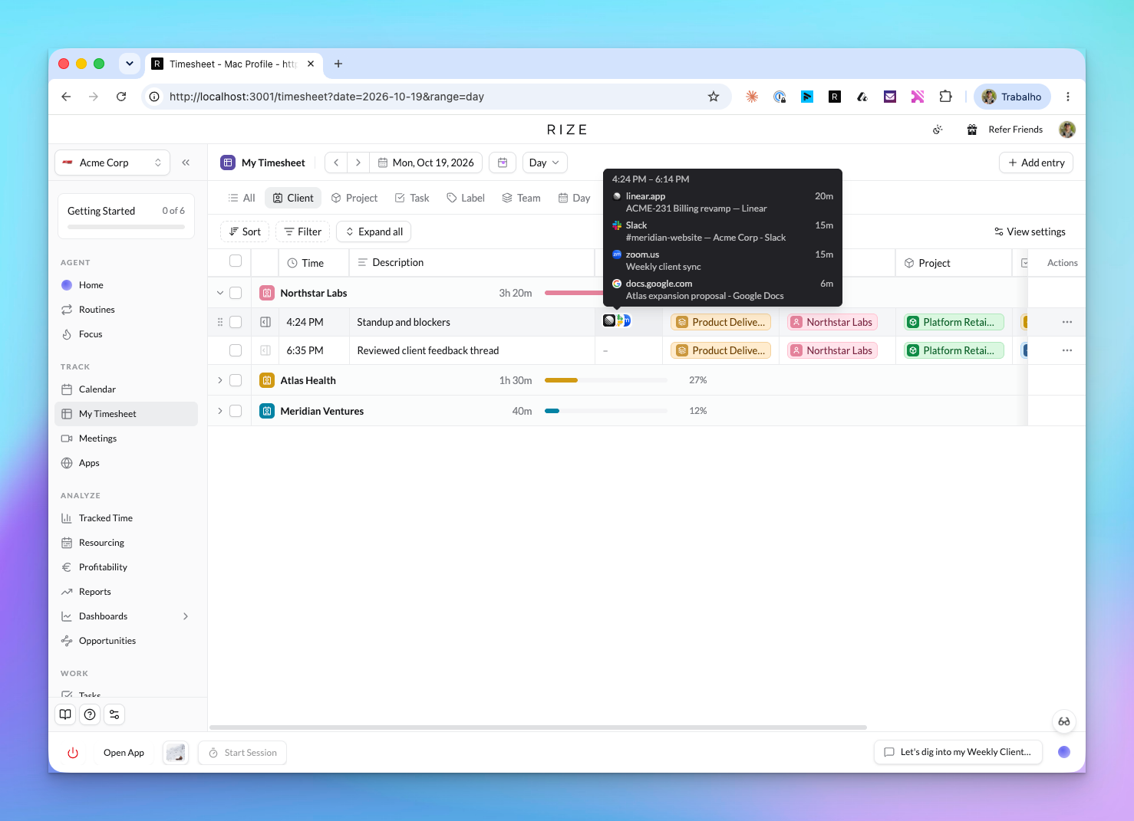This screenshot has width=1134, height=821.
Task: Open the gift icon beside Refer Friends
Action: [x=972, y=130]
